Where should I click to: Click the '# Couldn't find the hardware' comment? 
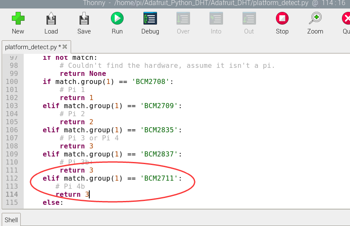[x=167, y=65]
